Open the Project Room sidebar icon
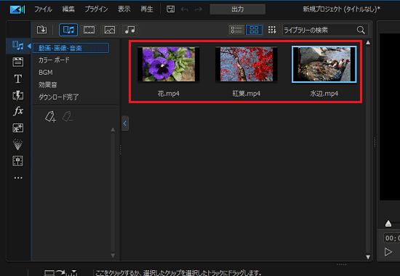Image resolution: width=400 pixels, height=276 pixels. 18,62
